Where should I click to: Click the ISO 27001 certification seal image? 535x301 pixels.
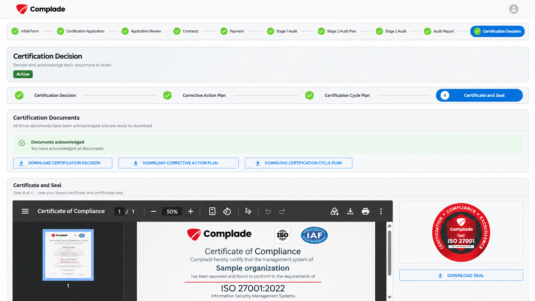[x=461, y=232]
